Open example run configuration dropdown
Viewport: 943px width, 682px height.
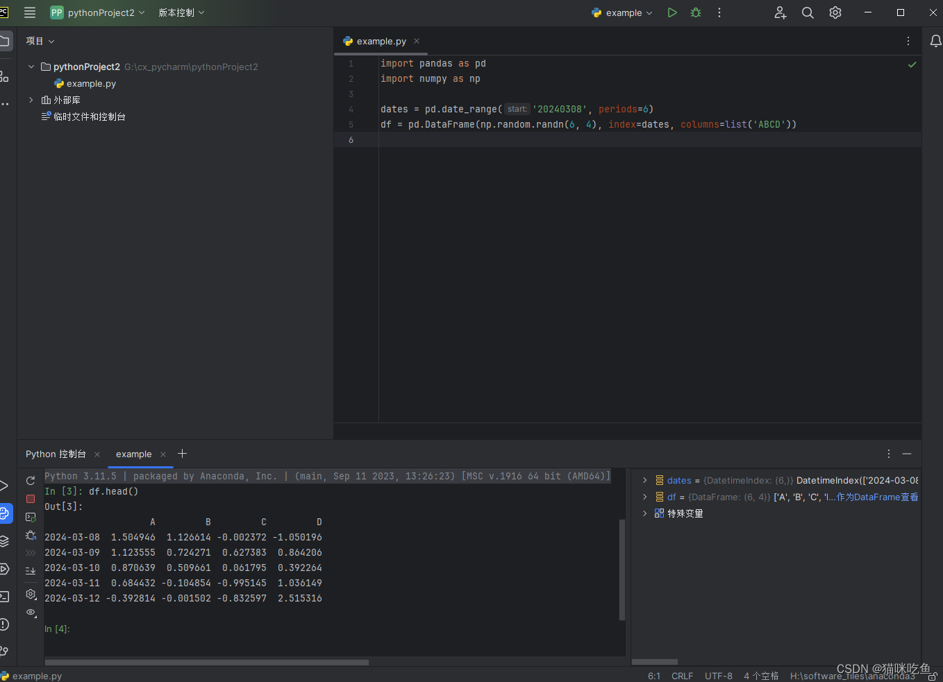622,12
